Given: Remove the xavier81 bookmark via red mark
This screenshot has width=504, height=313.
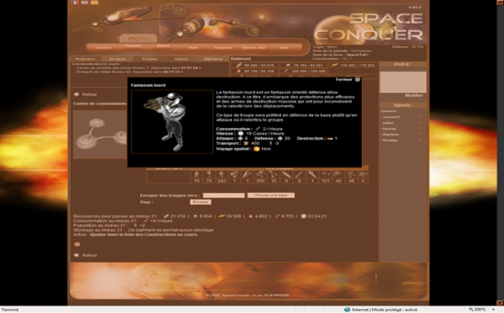Looking at the screenshot, I should click(421, 117).
